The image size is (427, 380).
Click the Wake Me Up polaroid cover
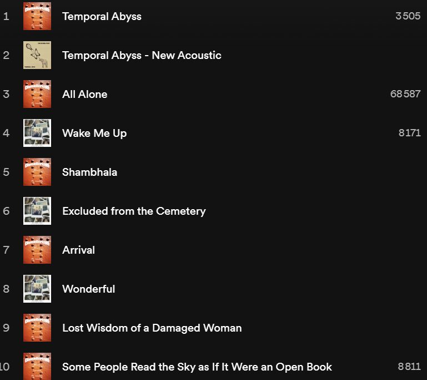[x=37, y=133]
